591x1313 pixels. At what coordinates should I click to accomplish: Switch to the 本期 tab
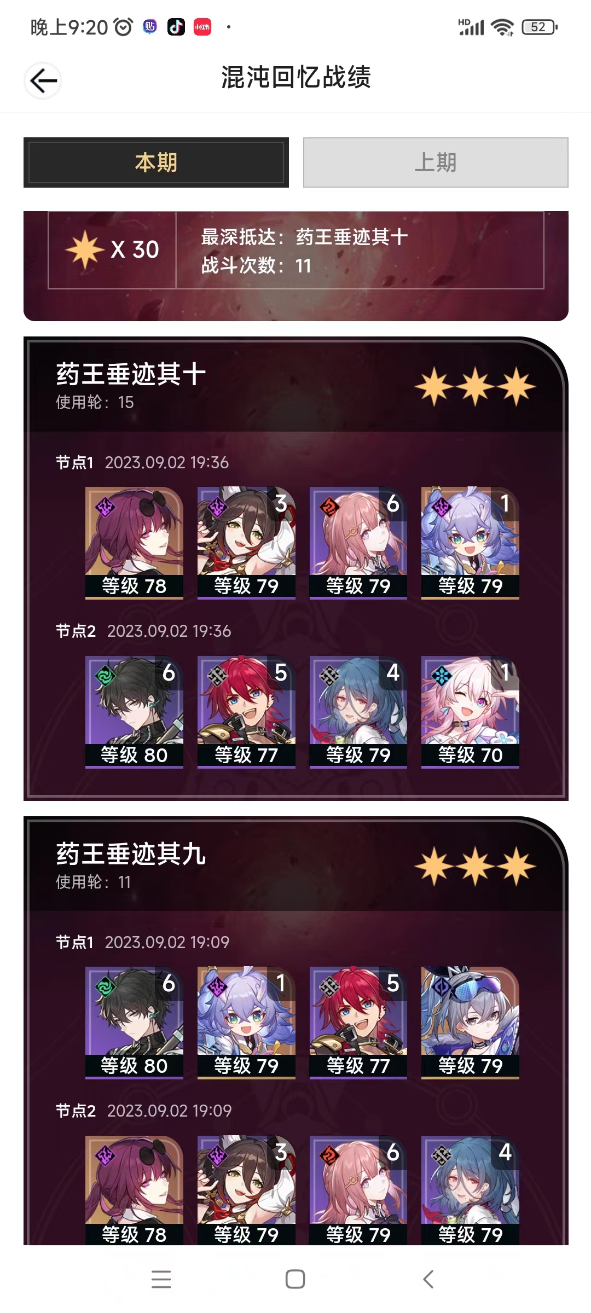coord(156,162)
